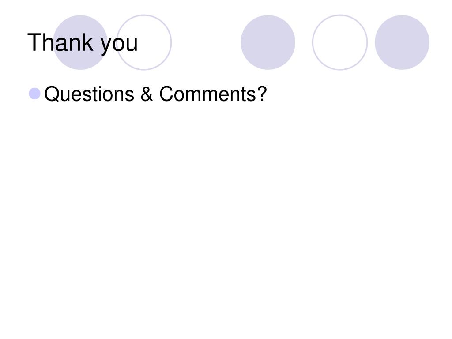Select the word "Comments?" in the bullet
This screenshot has width=452, height=339.
pyautogui.click(x=213, y=94)
